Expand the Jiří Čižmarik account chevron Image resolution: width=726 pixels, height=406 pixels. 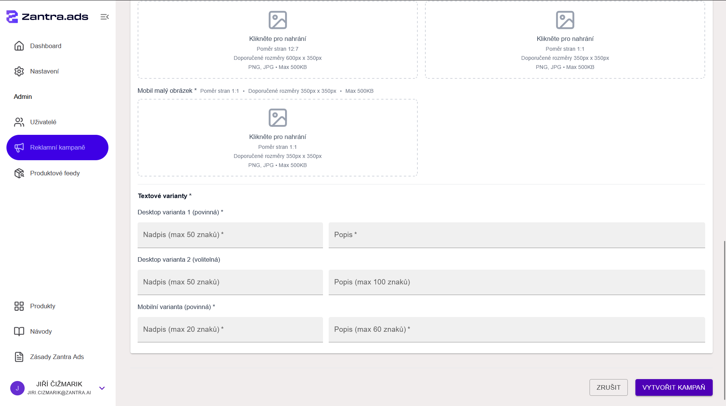click(102, 388)
